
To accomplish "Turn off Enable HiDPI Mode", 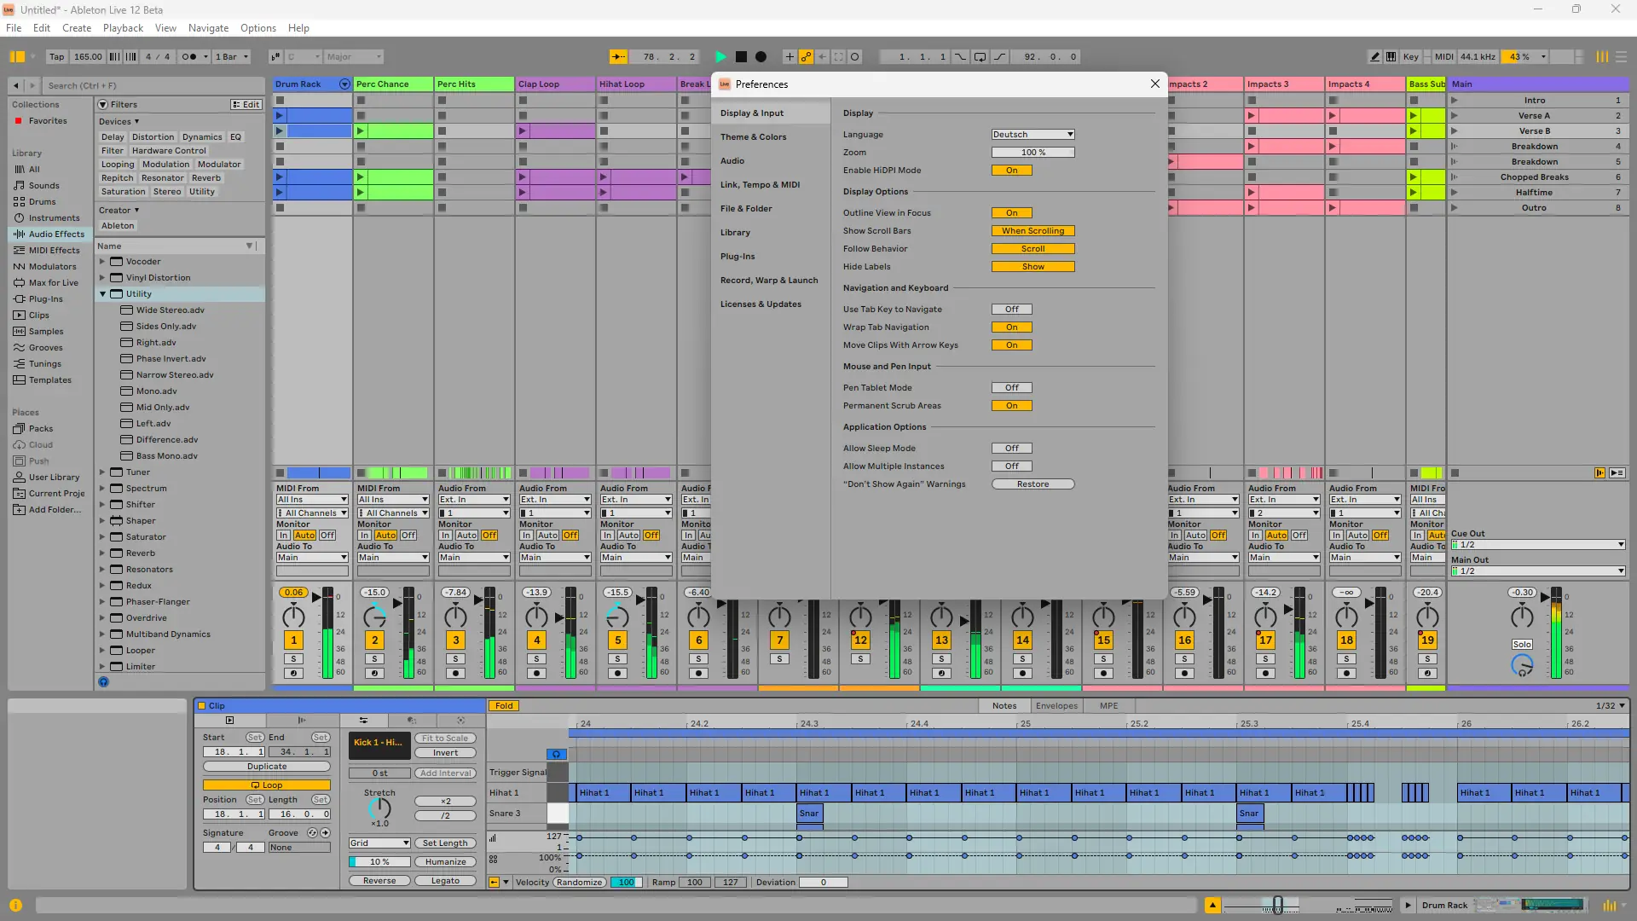I will [1011, 171].
